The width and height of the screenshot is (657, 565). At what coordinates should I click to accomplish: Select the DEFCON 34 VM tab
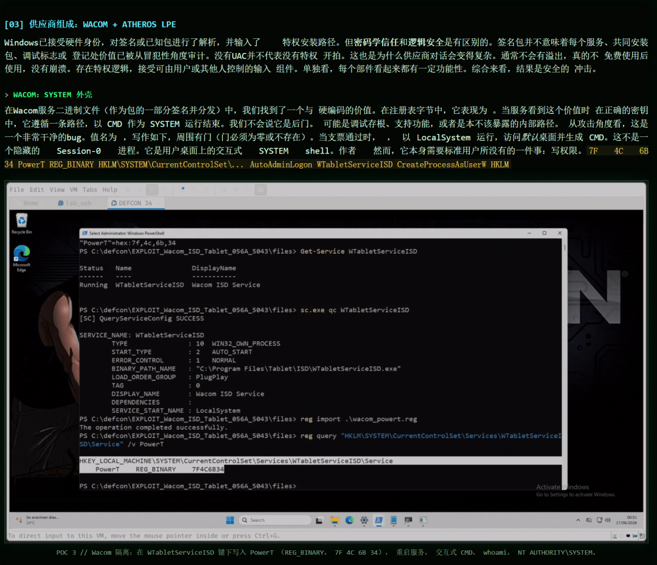(x=135, y=203)
